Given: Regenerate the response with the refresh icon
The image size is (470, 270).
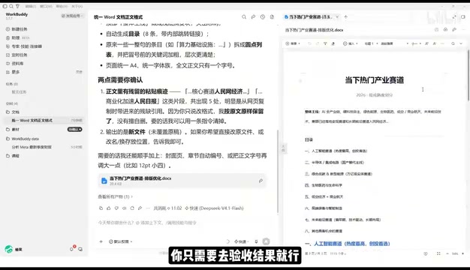Looking at the screenshot, I should click(132, 208).
